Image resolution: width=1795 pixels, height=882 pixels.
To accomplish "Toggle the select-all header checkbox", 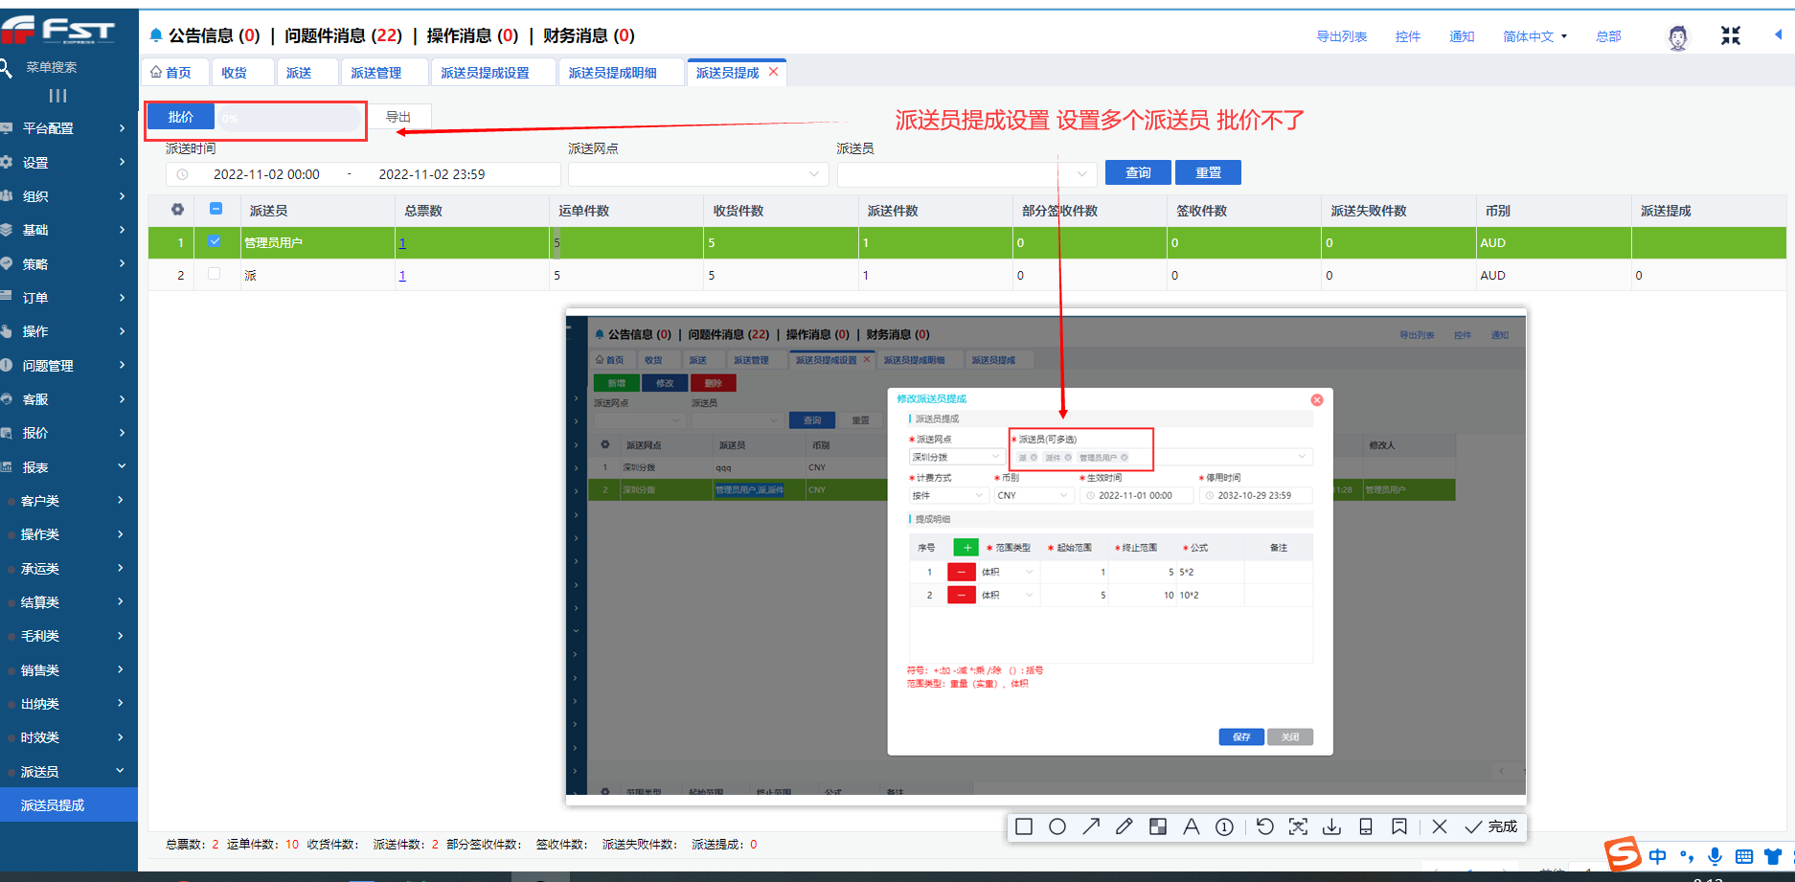I will point(216,209).
